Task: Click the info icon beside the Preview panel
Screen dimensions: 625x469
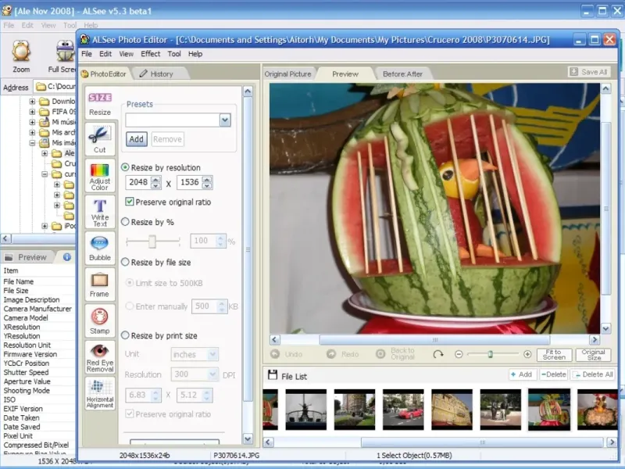Action: [67, 257]
